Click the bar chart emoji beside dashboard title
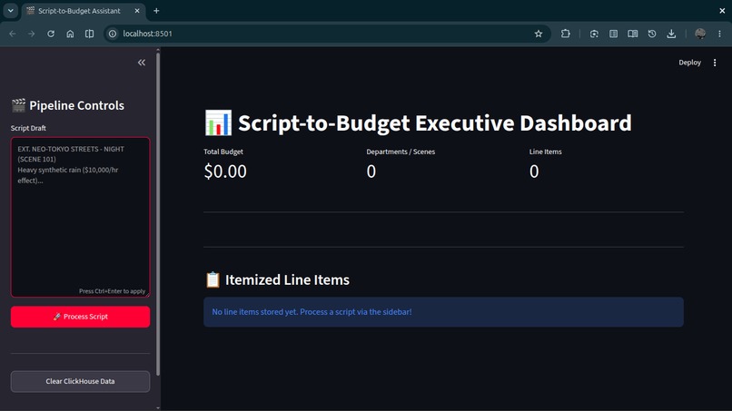This screenshot has width=732, height=411. [218, 122]
